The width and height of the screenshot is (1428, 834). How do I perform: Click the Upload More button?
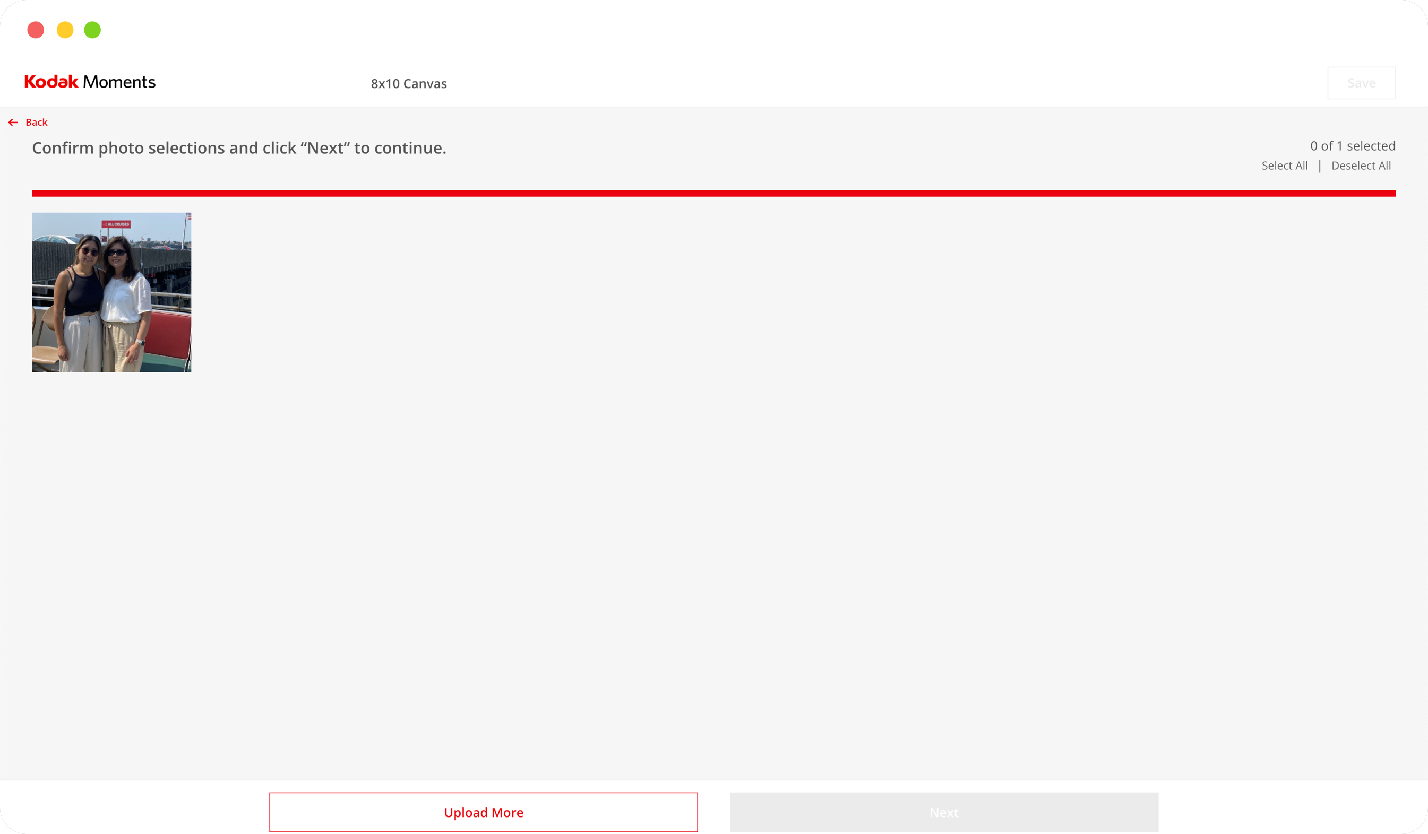(484, 812)
